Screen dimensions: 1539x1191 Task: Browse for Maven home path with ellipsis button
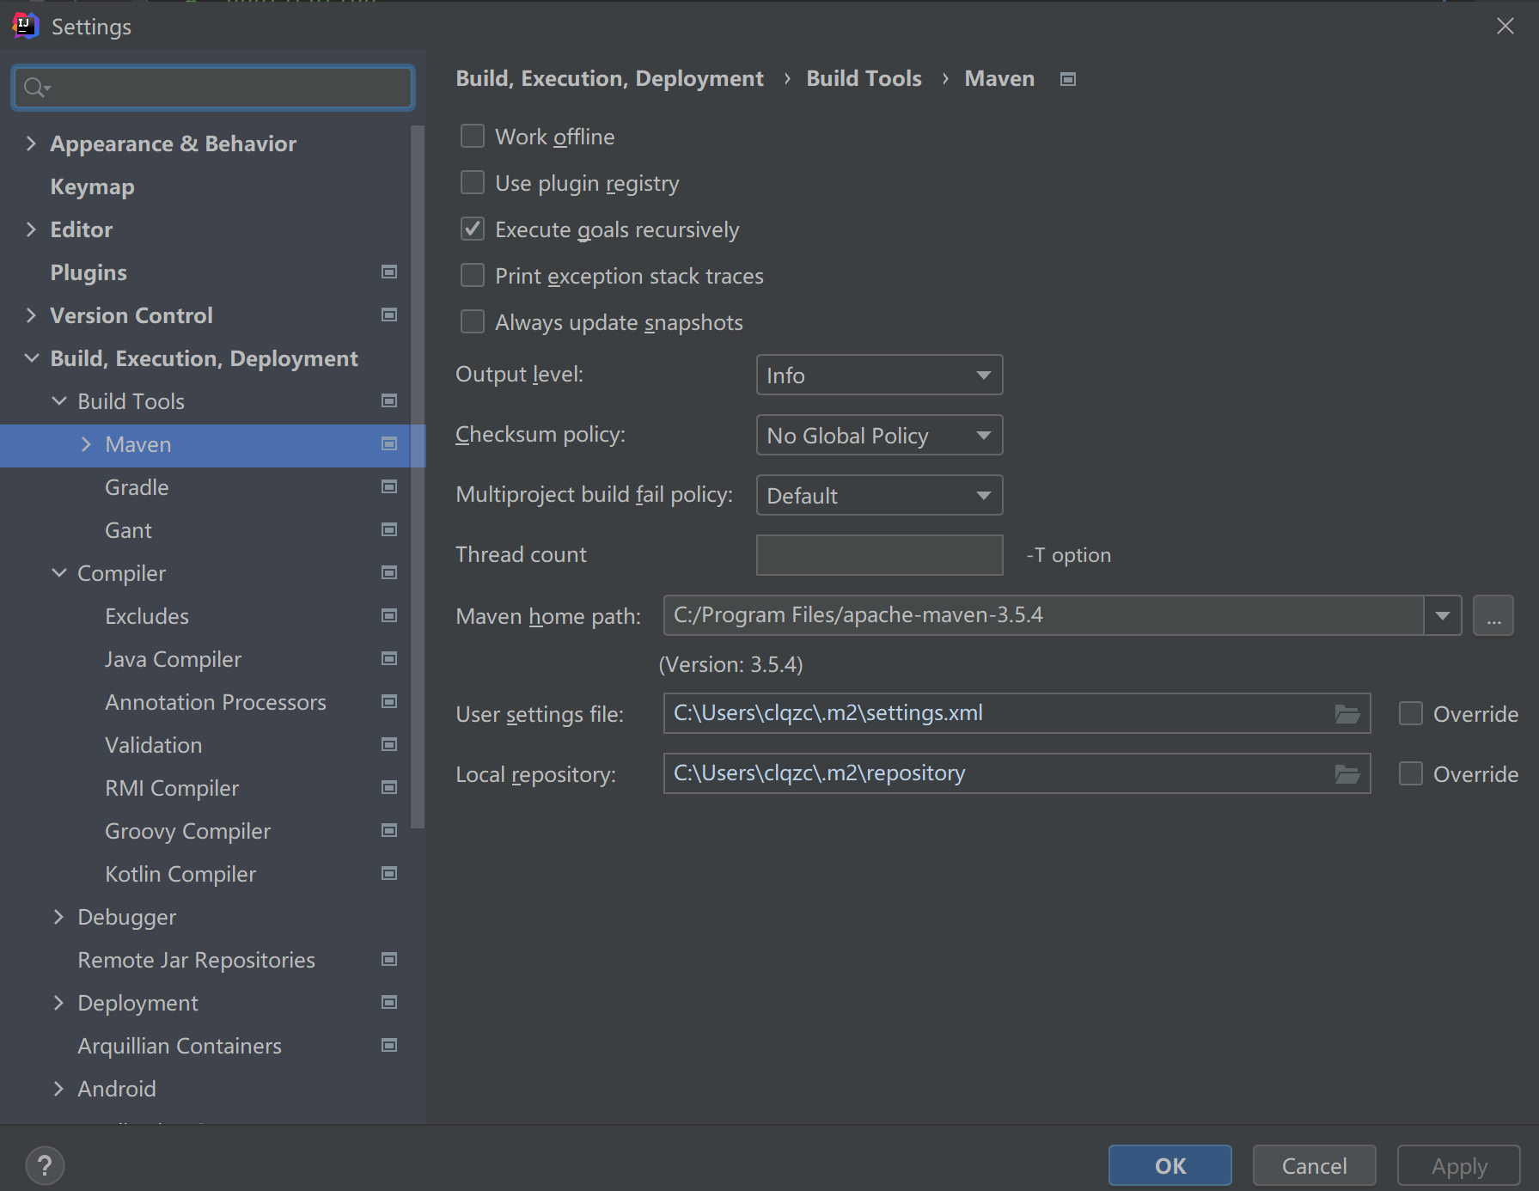pos(1493,615)
